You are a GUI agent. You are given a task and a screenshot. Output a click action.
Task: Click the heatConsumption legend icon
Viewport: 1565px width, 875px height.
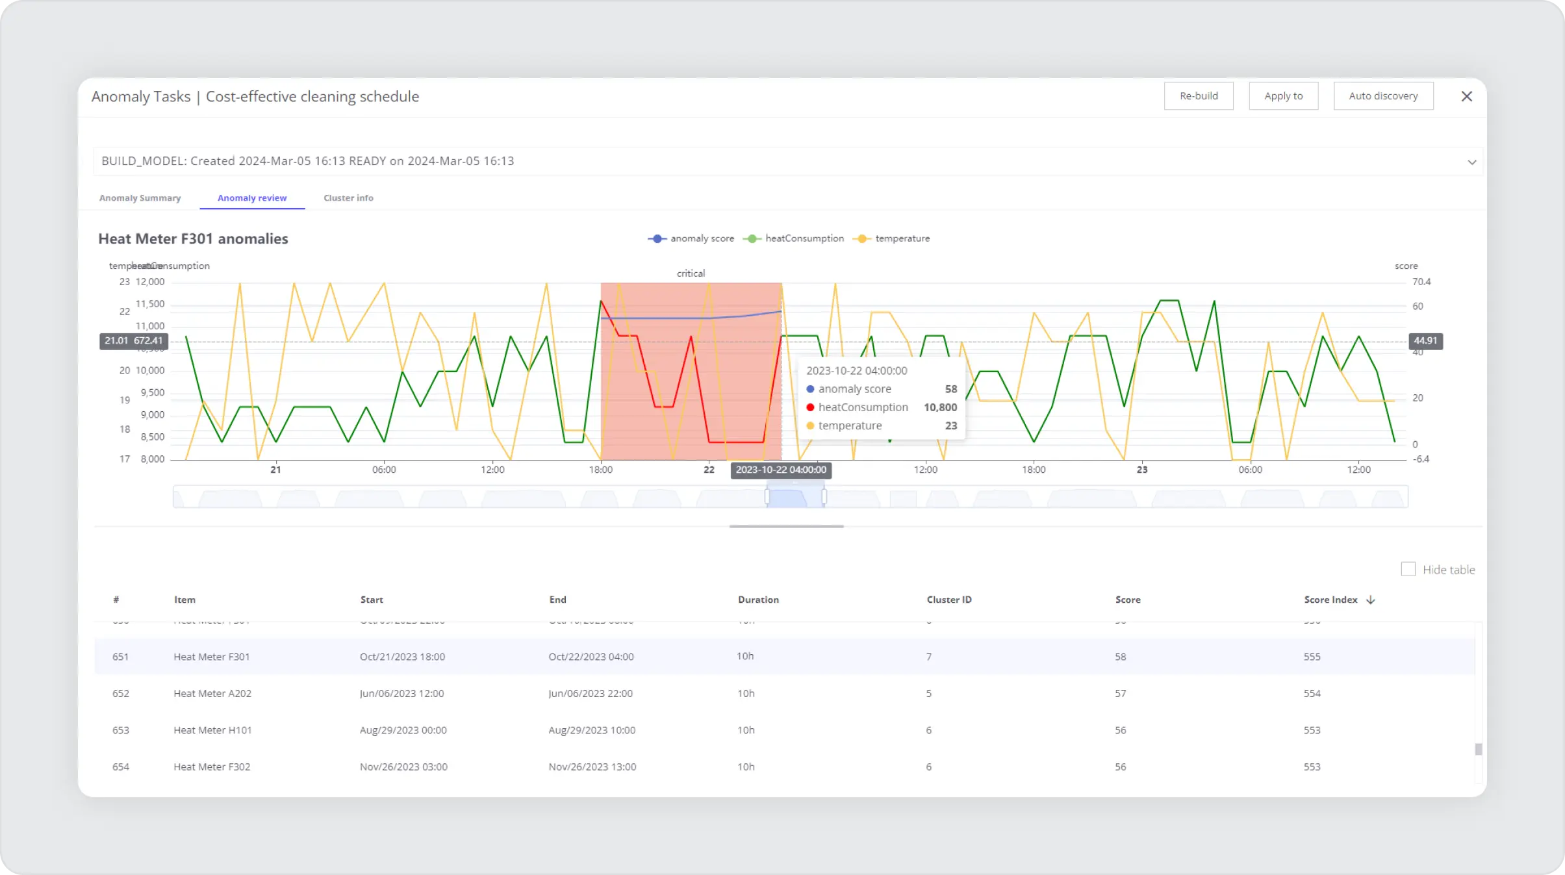pyautogui.click(x=752, y=238)
